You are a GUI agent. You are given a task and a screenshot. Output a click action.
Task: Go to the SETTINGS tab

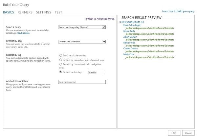tap(43, 12)
